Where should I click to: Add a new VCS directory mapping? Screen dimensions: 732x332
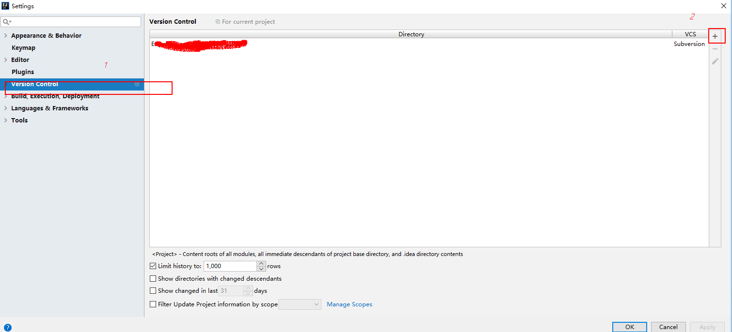[715, 37]
